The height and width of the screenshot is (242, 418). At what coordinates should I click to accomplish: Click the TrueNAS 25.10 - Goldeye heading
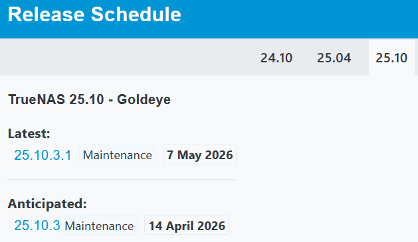coord(89,99)
